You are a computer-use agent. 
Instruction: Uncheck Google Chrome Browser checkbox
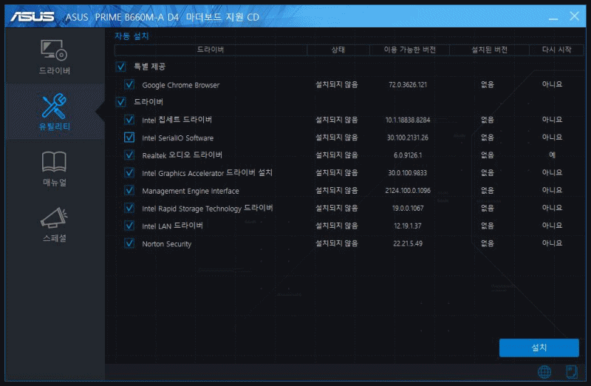click(x=129, y=84)
